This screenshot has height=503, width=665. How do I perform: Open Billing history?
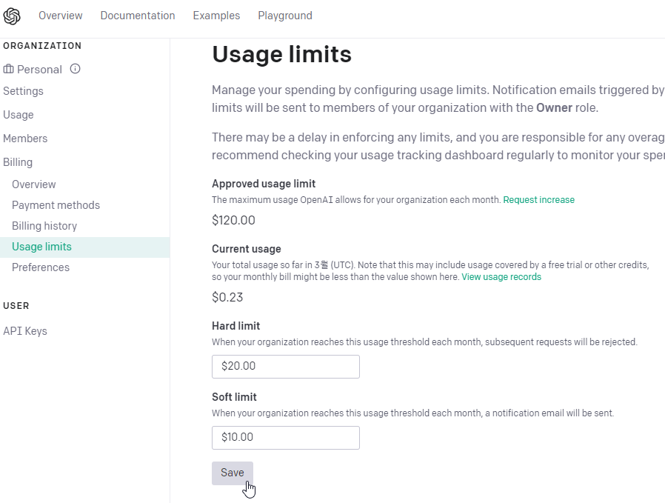pos(44,226)
